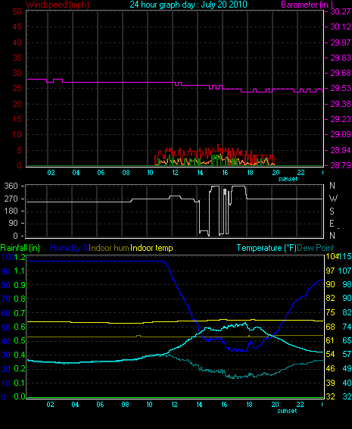Click the cyan 49 temperature axis value
352x429 pixels.
pyautogui.click(x=347, y=368)
